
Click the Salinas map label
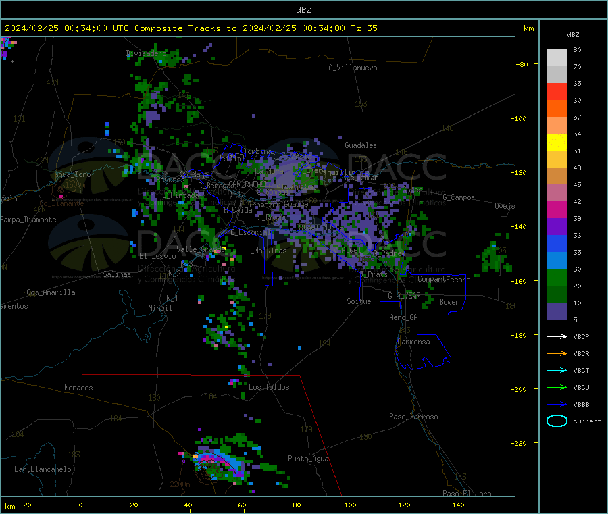click(x=117, y=274)
